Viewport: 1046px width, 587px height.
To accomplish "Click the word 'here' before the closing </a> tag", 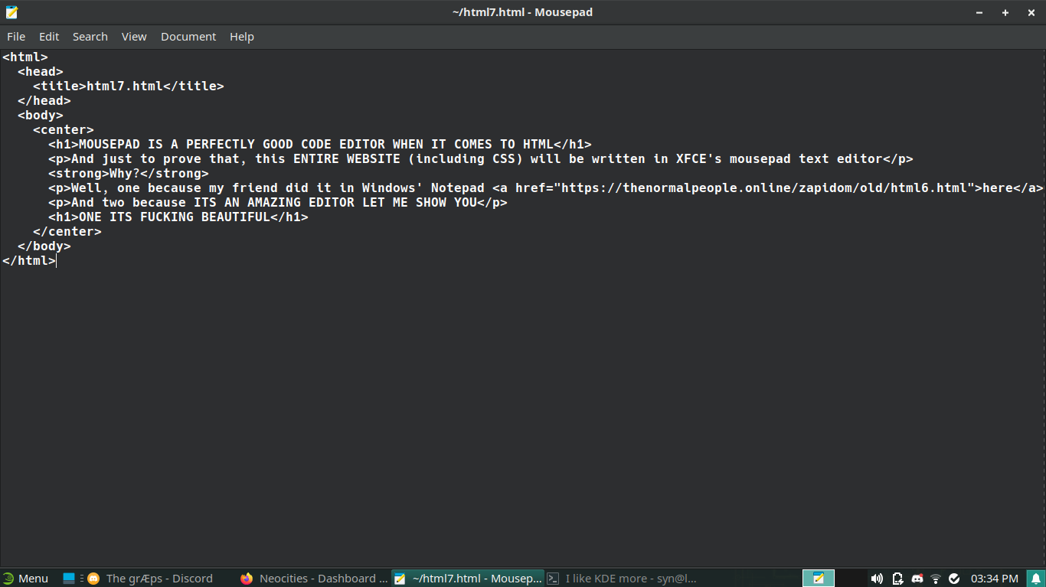I will click(x=998, y=188).
